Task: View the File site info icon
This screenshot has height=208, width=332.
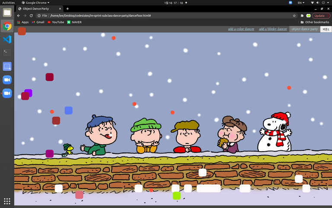Action: click(x=42, y=16)
